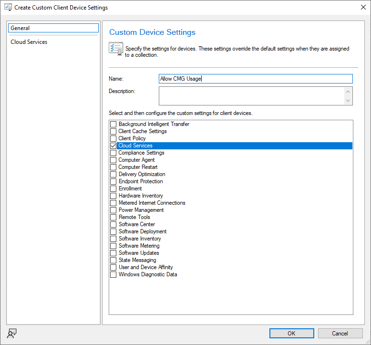Tick the Endpoint Protection checkbox
Screen dimensions: 371x345
point(113,181)
